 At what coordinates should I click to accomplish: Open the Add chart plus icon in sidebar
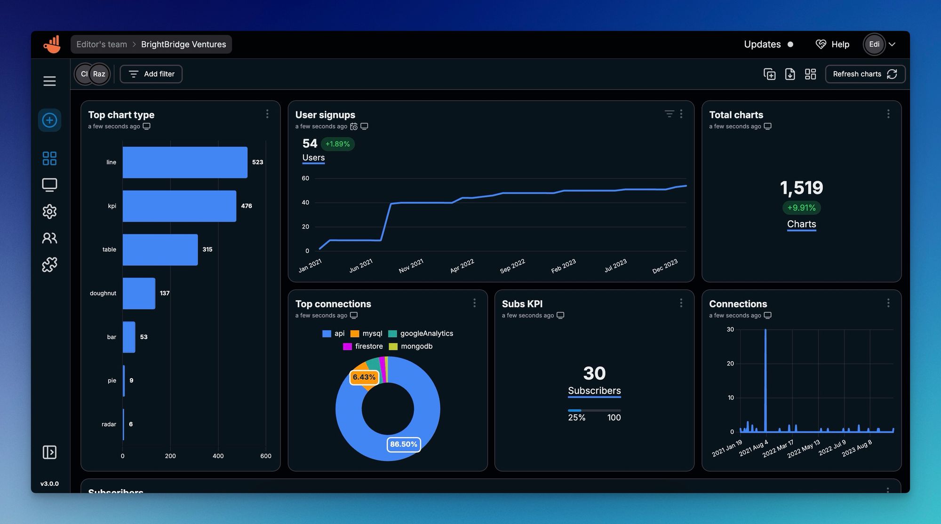(49, 120)
